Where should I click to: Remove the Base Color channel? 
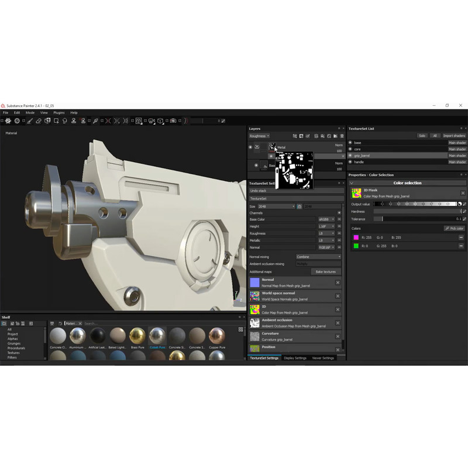(339, 219)
